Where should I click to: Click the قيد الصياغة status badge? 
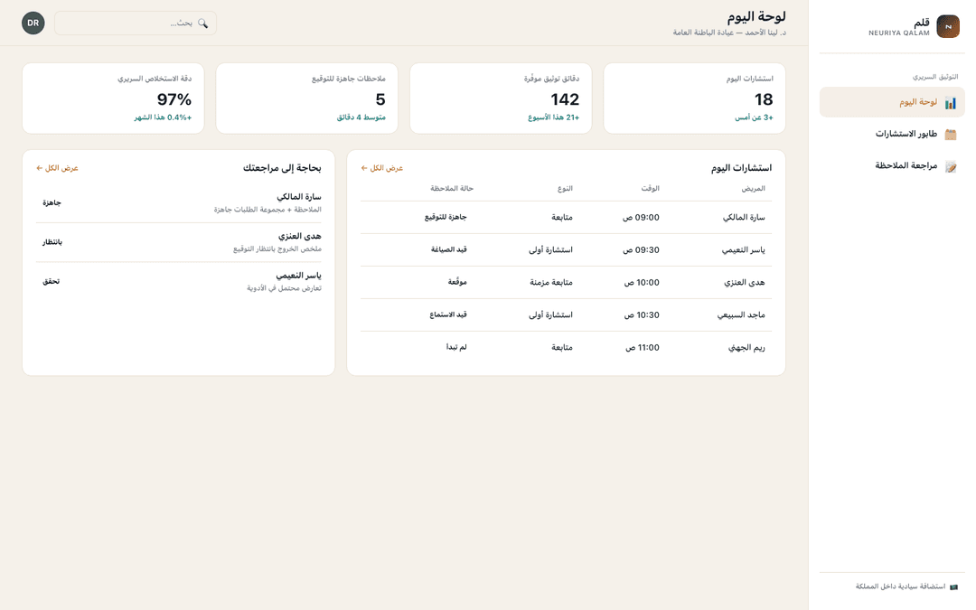(449, 249)
